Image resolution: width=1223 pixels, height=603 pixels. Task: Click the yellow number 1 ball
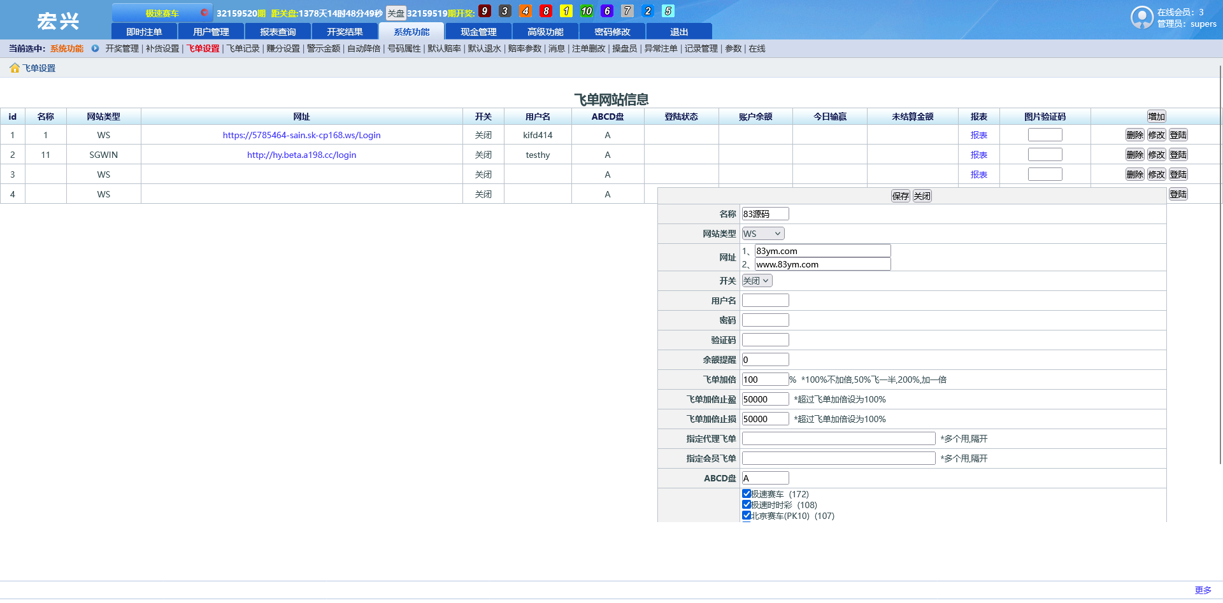pyautogui.click(x=566, y=11)
